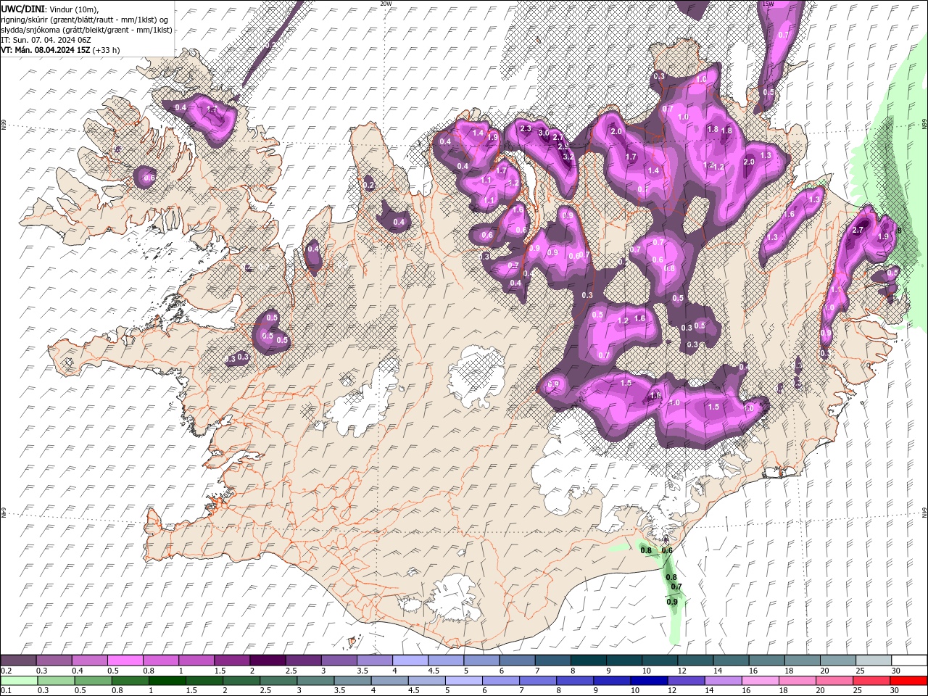
Task: Click the '15W' longitude label at top
Action: (768, 4)
